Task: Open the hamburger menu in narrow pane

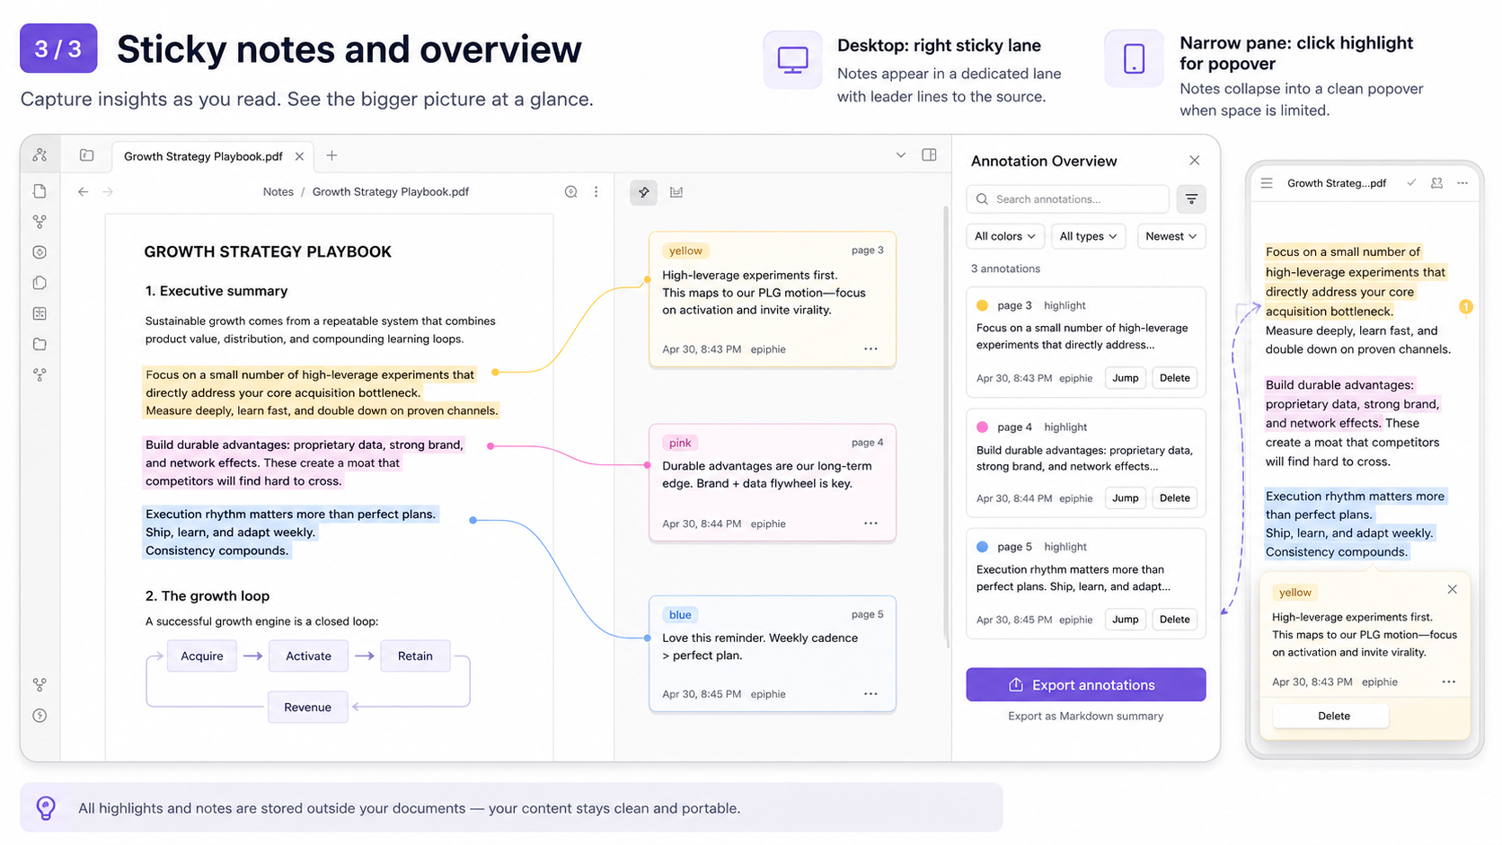Action: 1267,183
